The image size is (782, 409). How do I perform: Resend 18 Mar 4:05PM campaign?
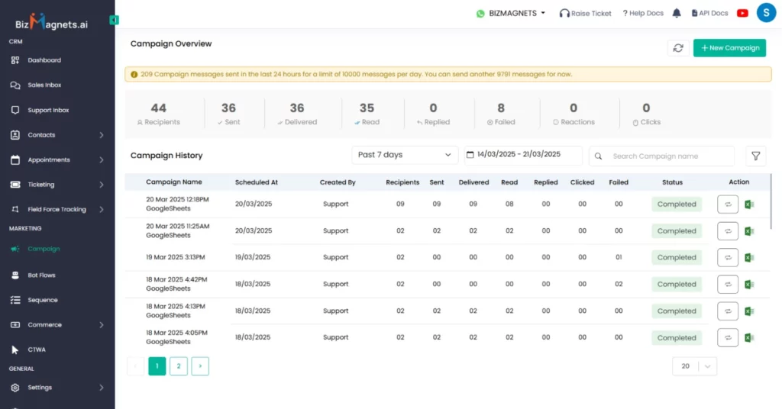coord(728,338)
